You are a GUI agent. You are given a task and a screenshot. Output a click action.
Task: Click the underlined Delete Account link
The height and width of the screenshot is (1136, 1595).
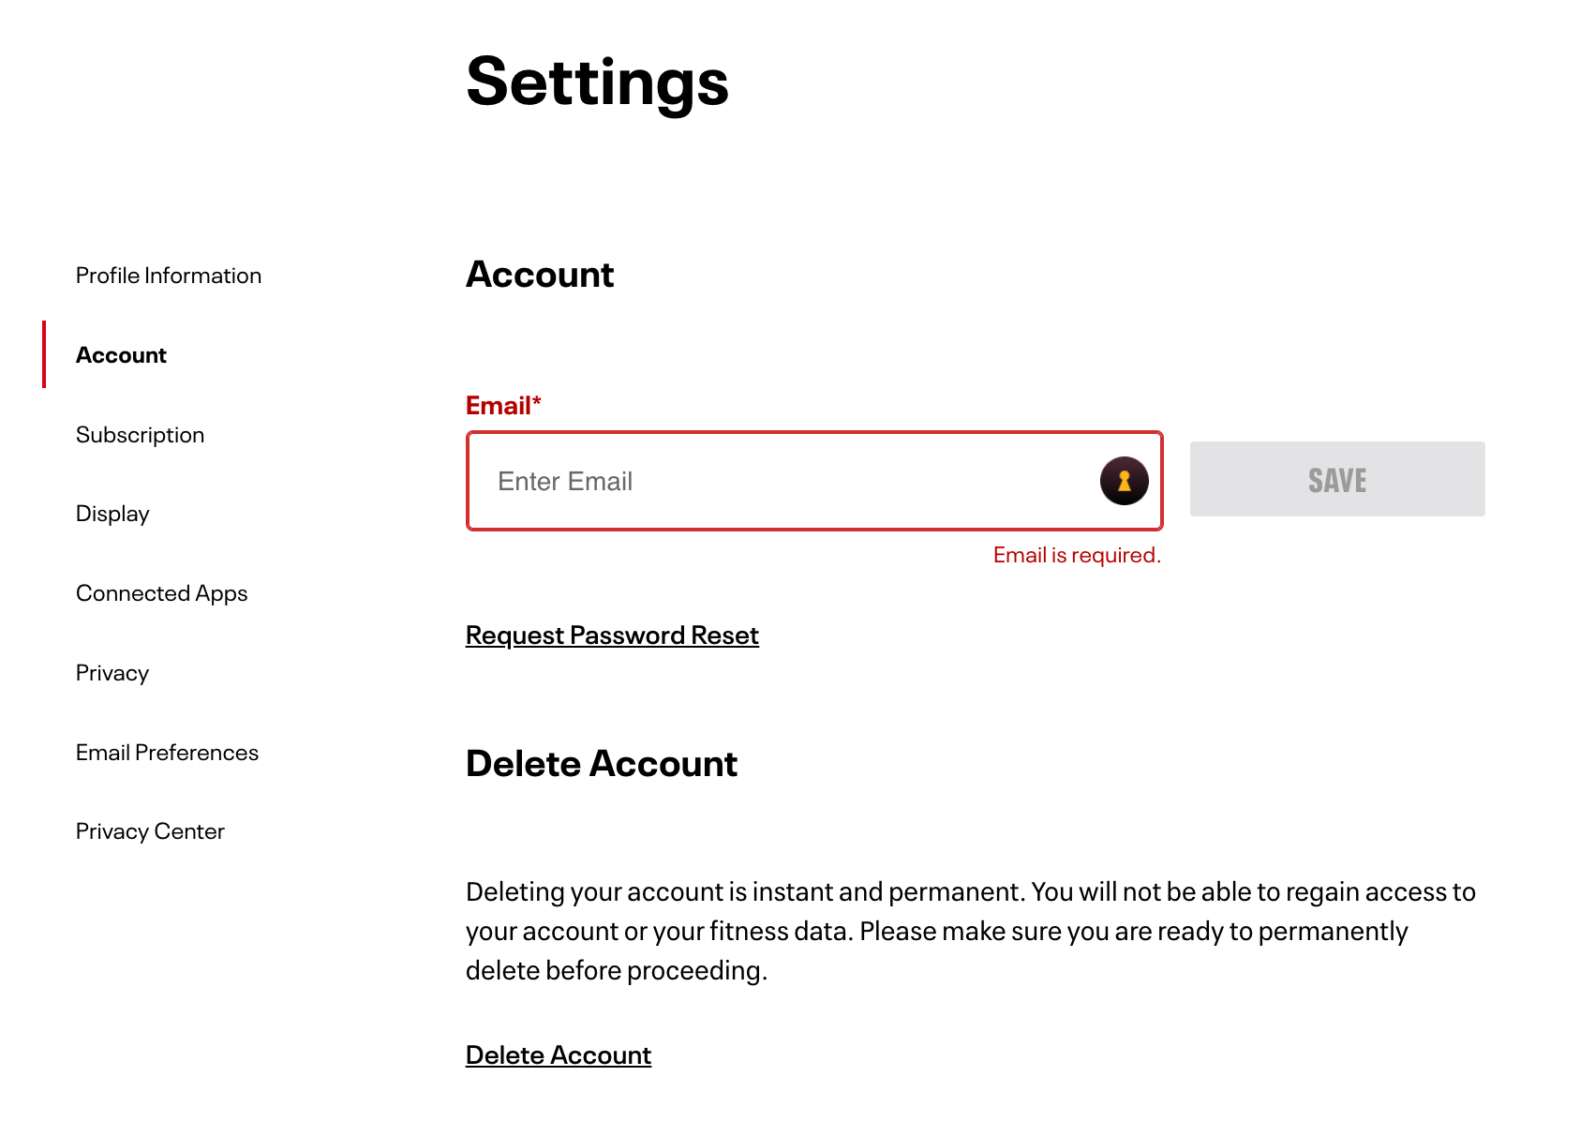click(x=559, y=1055)
